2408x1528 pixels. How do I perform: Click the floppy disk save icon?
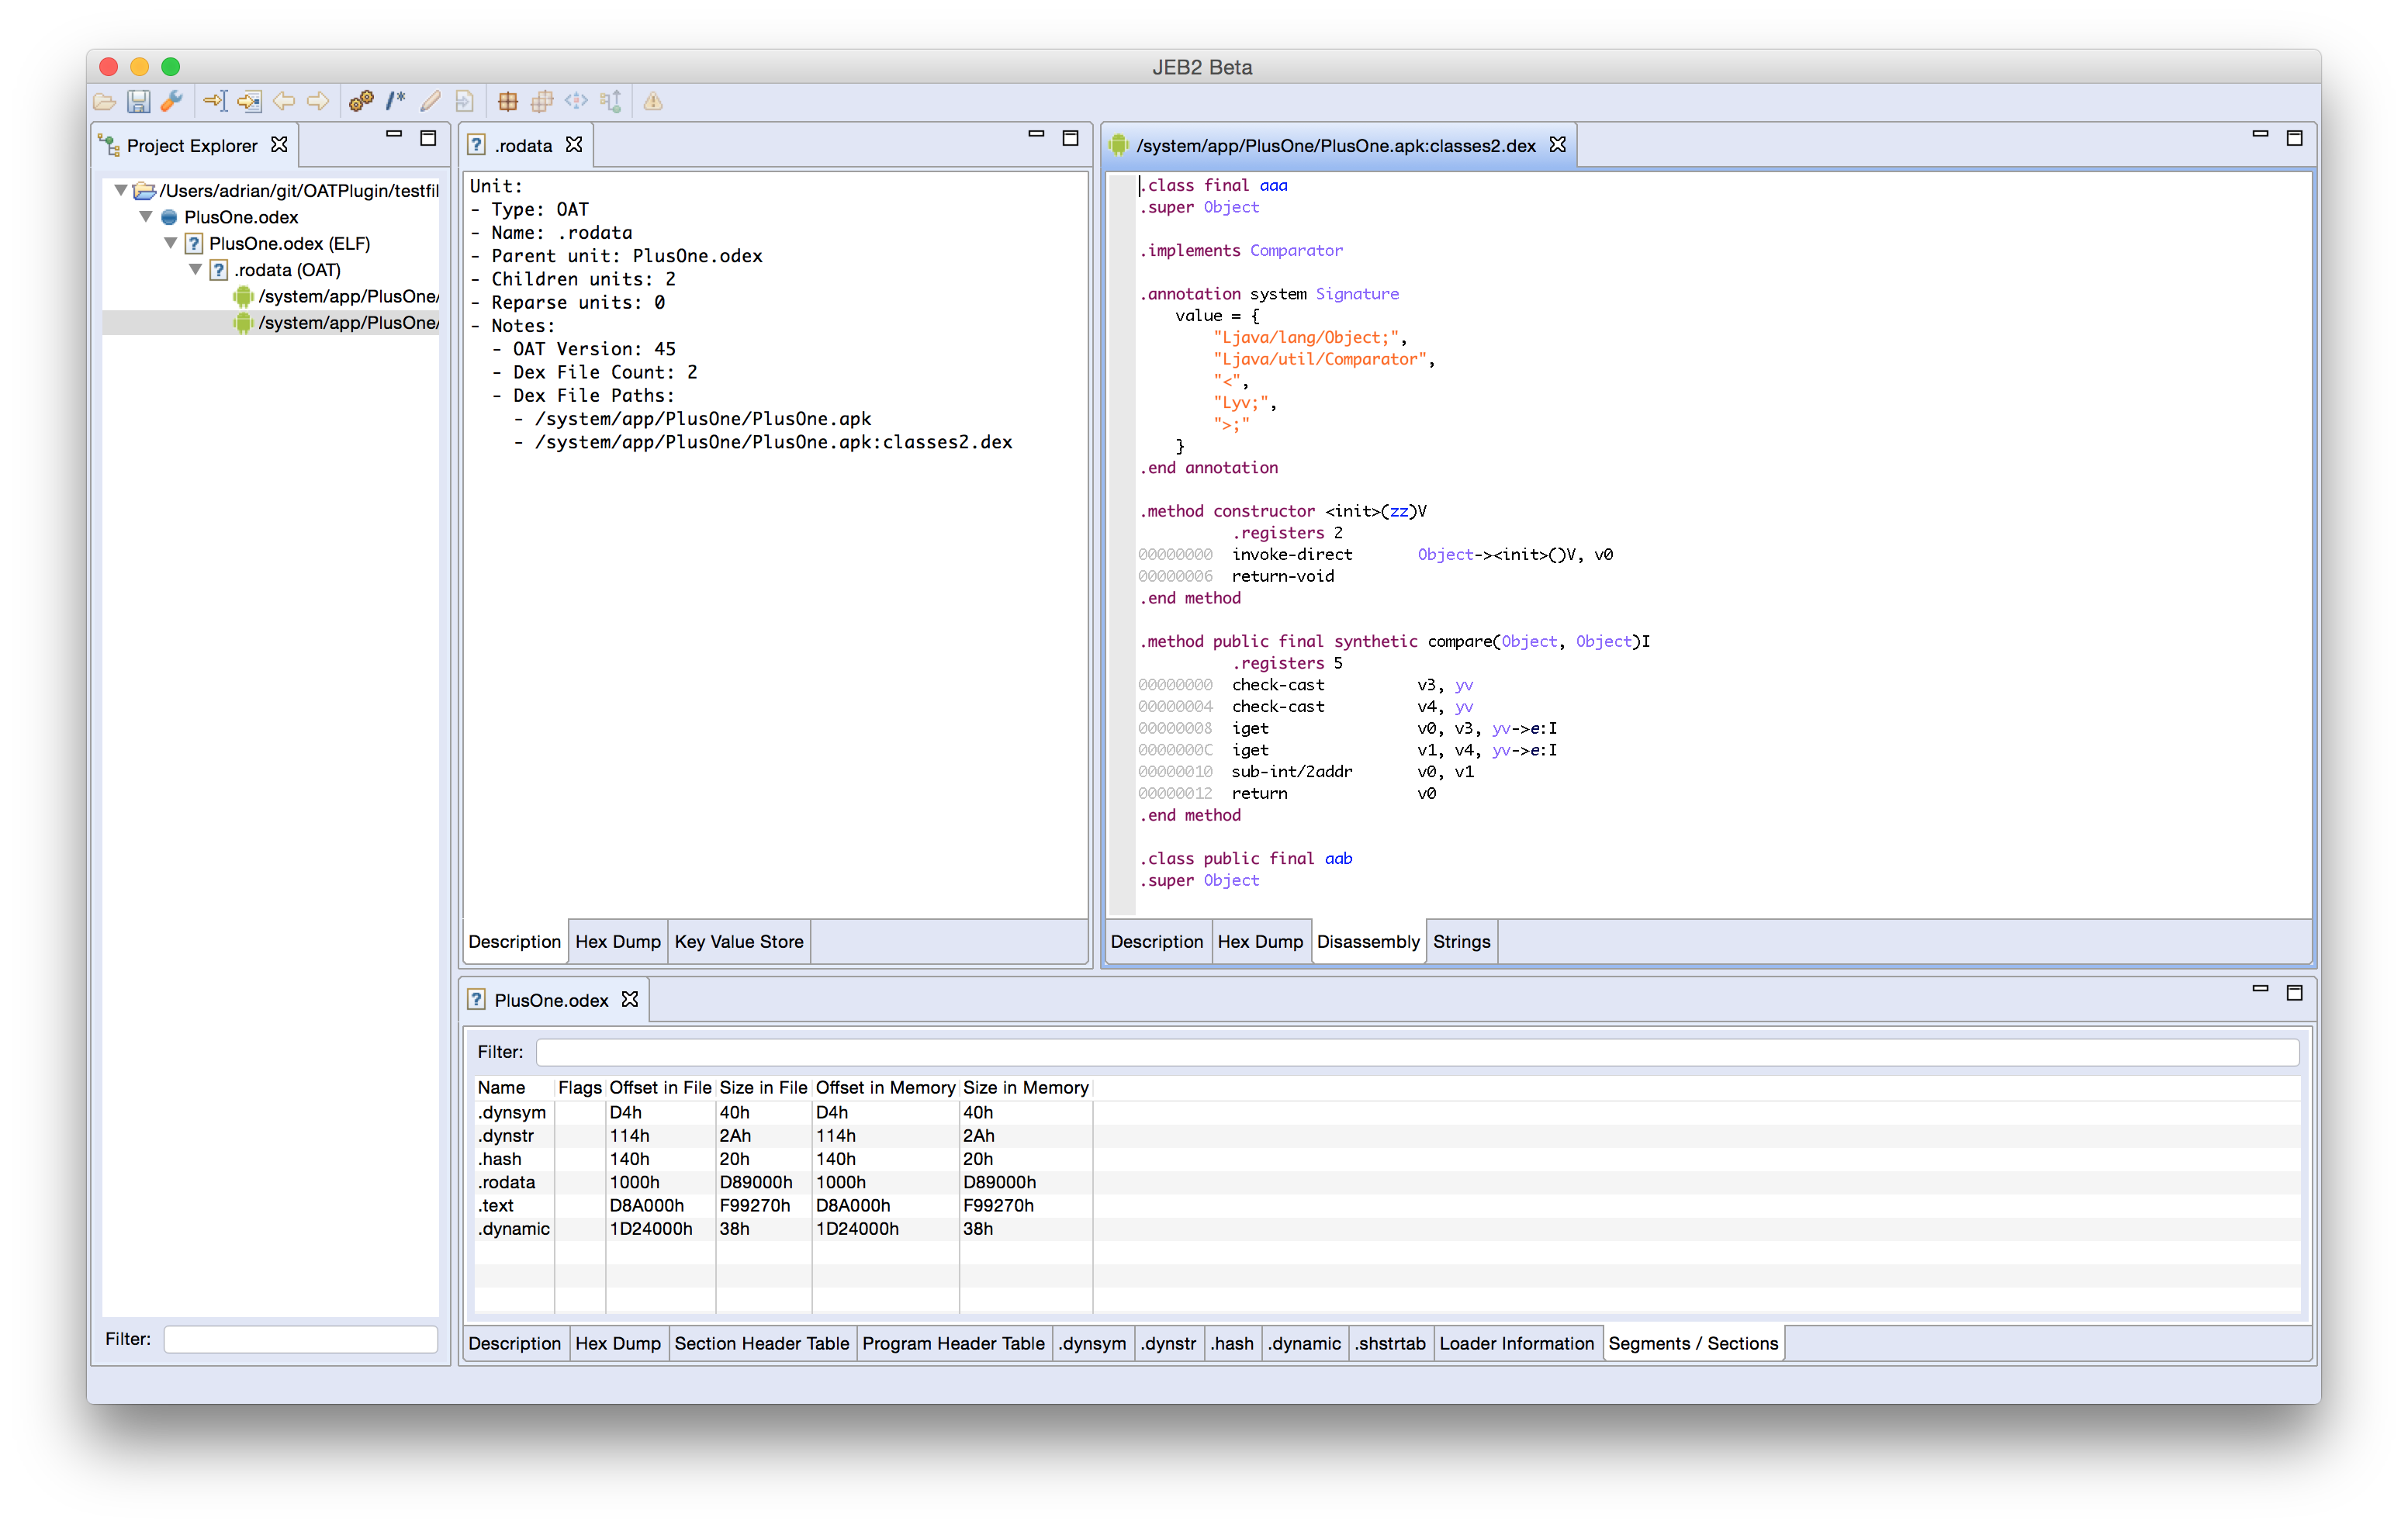point(138,101)
